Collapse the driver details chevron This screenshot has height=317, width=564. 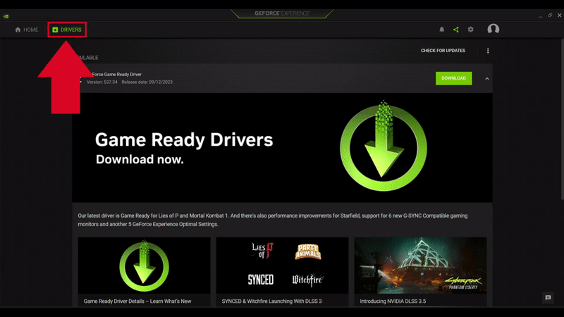(486, 78)
